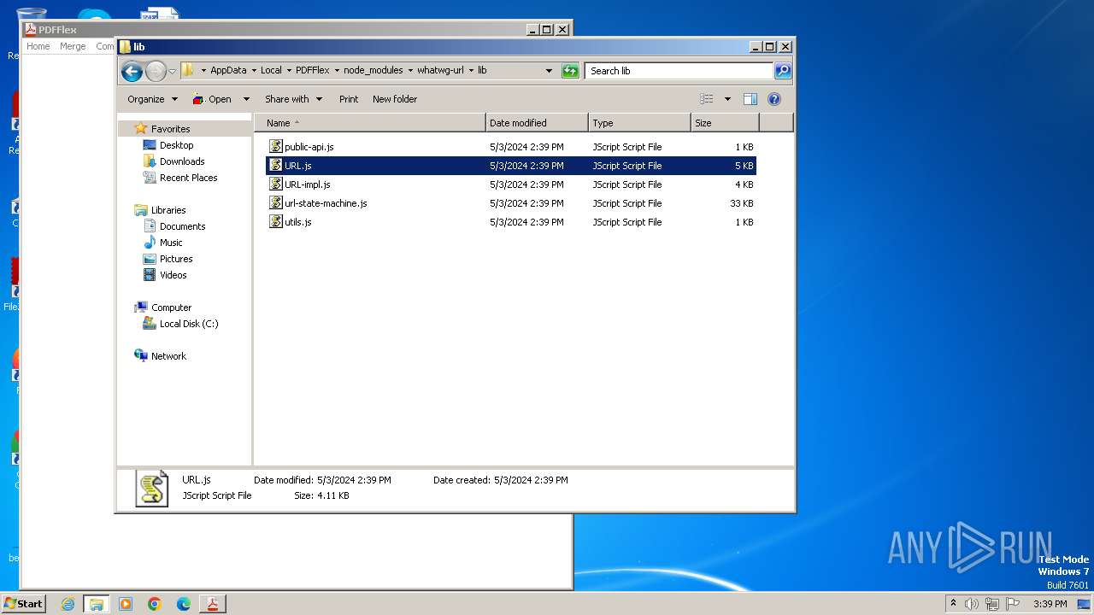1094x615 pixels.
Task: Open Documents library
Action: tap(182, 226)
